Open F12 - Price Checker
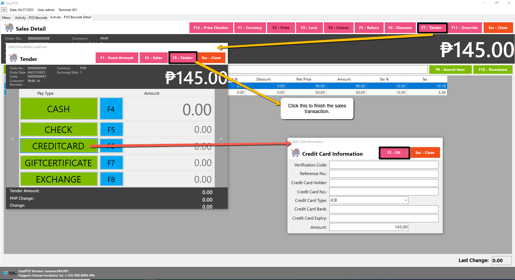 point(211,28)
